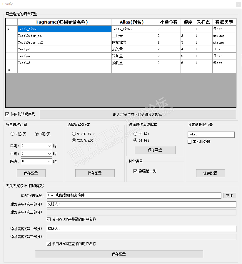Click order value 4 in Test\a6 row

click(188, 49)
